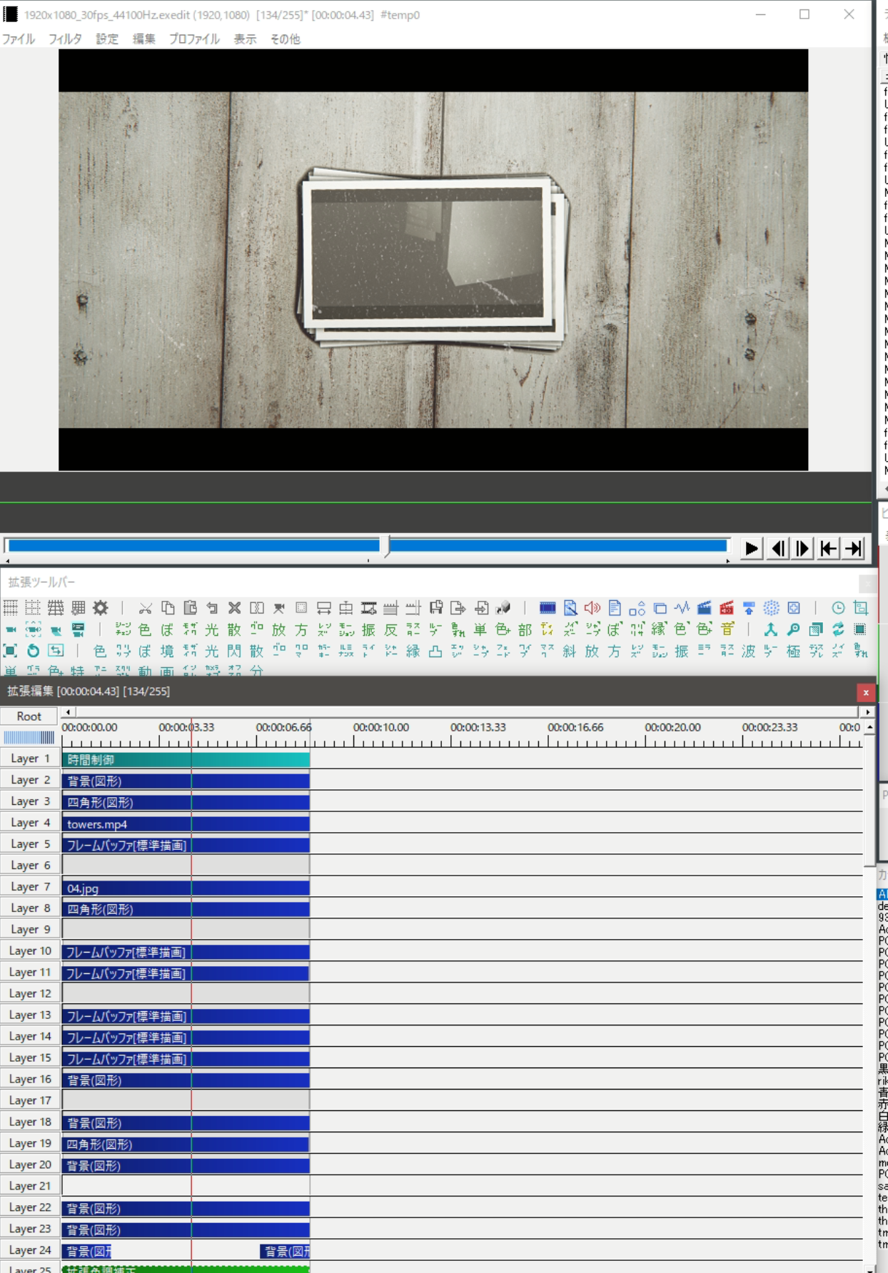Toggle visibility of Layer 10
Screen dimensions: 888x1273
pyautogui.click(x=30, y=951)
